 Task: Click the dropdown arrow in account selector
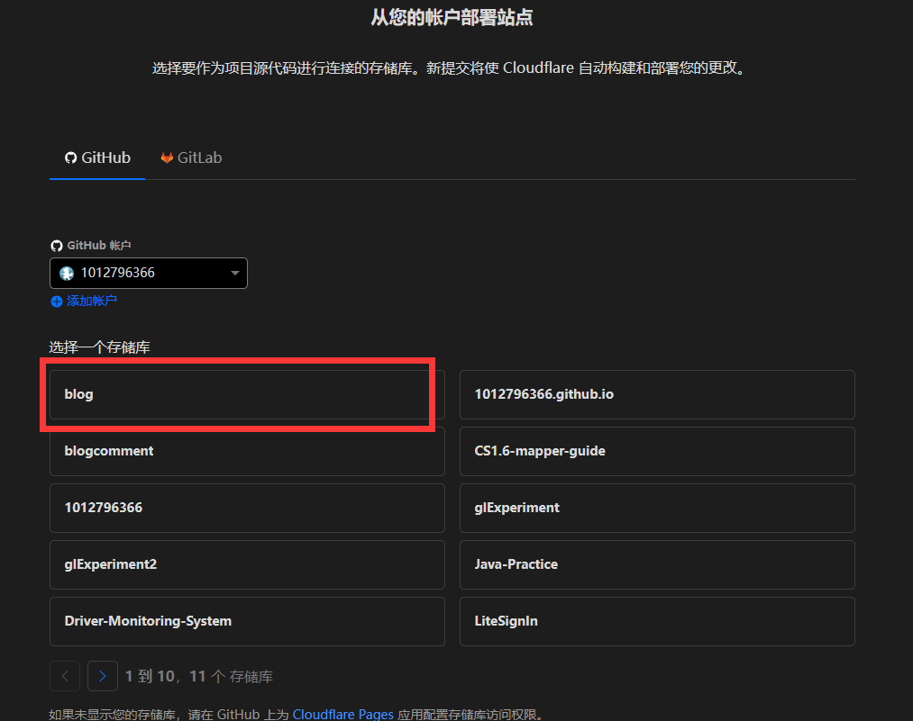click(234, 273)
